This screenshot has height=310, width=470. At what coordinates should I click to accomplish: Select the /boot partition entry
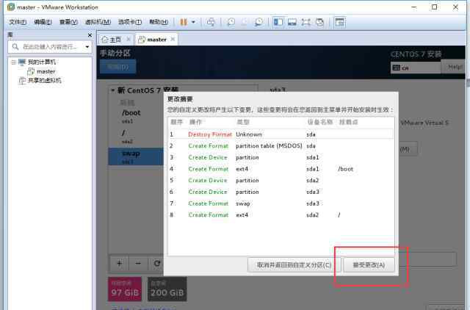coord(136,116)
